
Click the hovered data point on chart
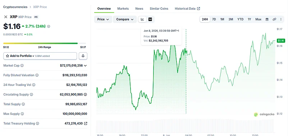coord(186,52)
